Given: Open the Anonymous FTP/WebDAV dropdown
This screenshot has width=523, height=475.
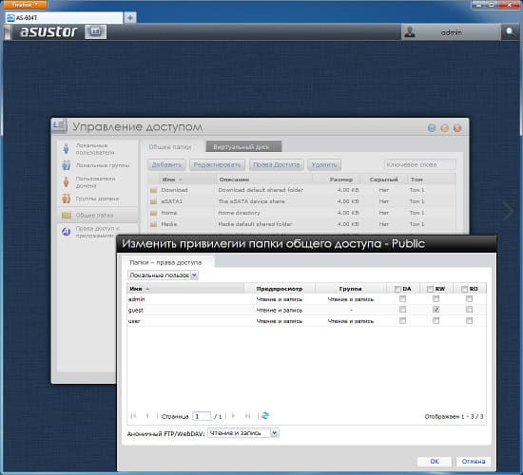Looking at the screenshot, I should (x=243, y=433).
